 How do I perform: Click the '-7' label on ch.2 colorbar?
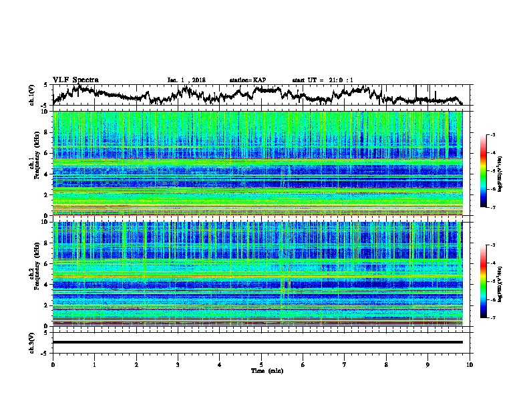[x=492, y=318]
